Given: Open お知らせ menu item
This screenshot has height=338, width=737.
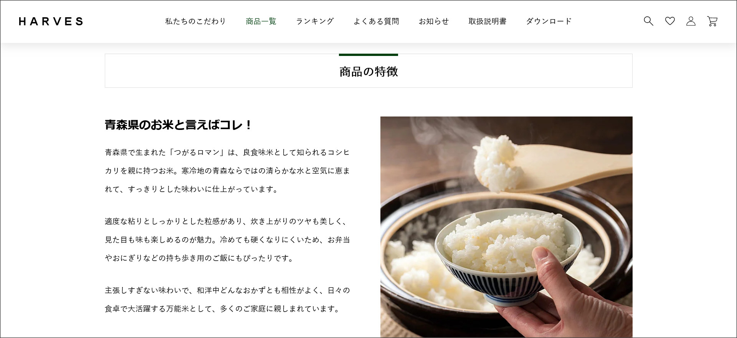Looking at the screenshot, I should pyautogui.click(x=434, y=21).
